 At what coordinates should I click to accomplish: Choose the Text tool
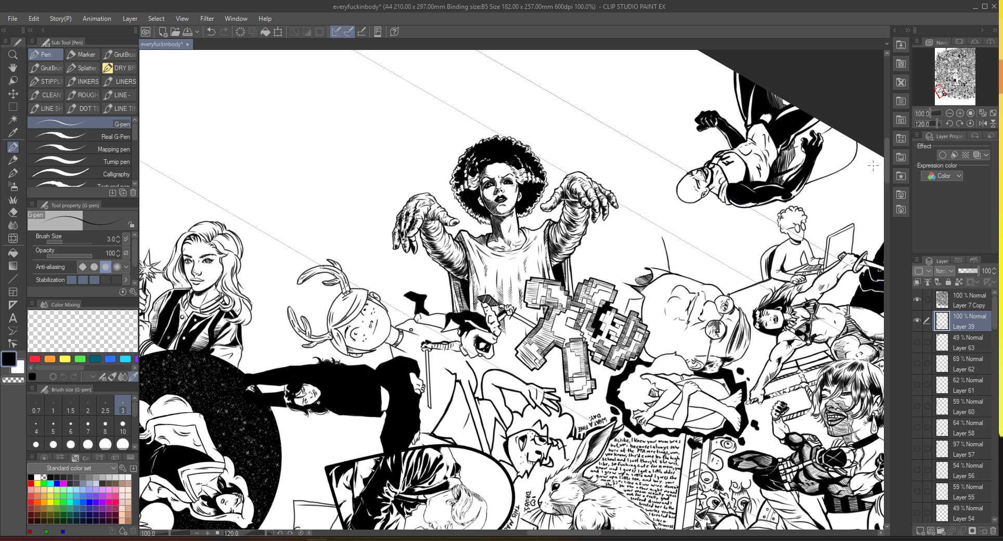tap(13, 318)
